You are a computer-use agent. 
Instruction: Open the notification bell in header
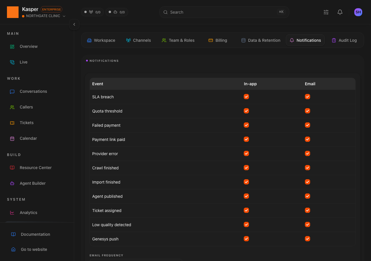tap(340, 12)
